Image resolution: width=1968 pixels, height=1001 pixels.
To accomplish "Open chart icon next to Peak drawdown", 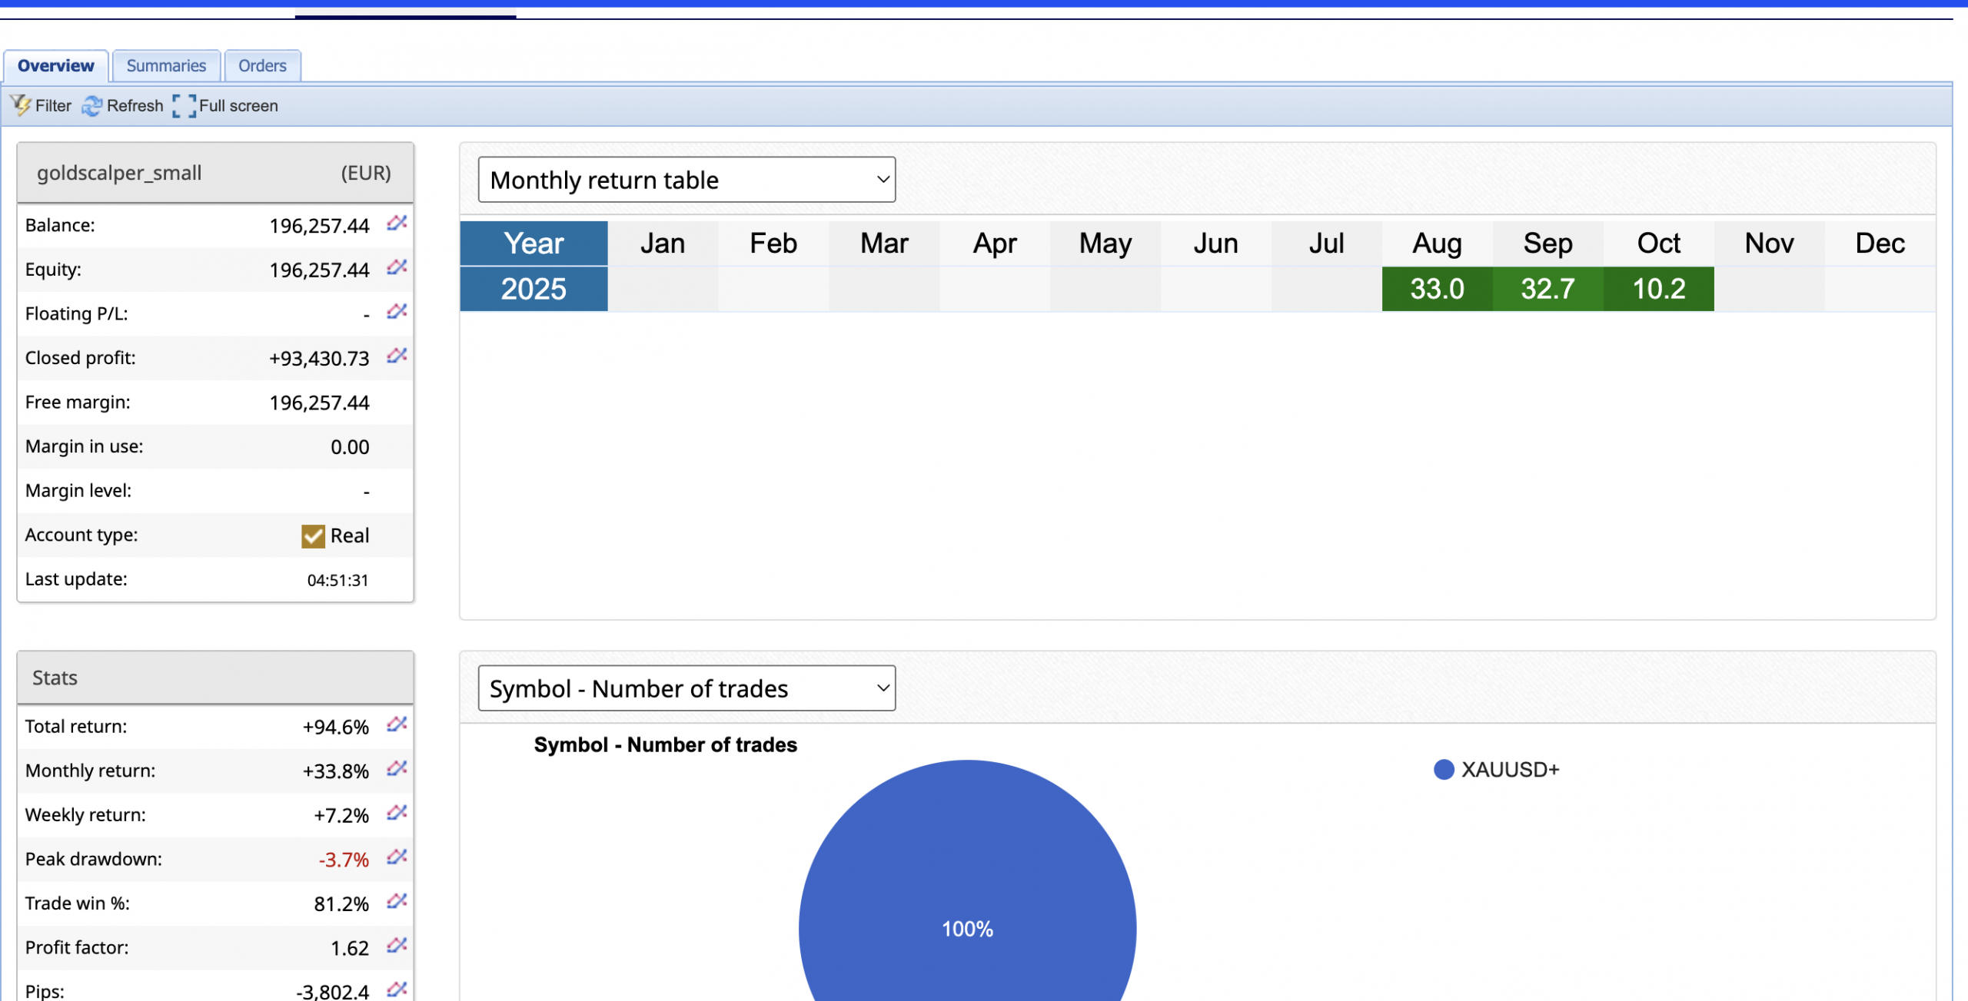I will [397, 857].
